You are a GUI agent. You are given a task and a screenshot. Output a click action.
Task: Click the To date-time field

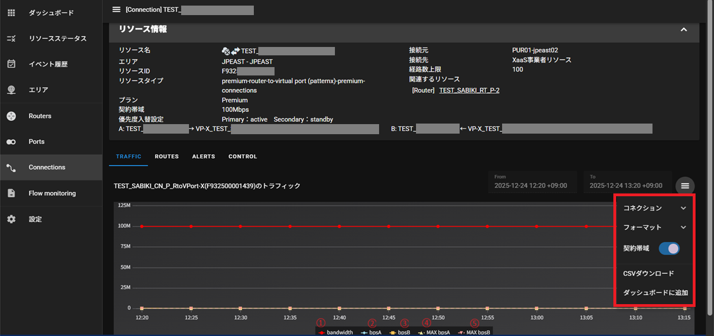click(x=627, y=182)
